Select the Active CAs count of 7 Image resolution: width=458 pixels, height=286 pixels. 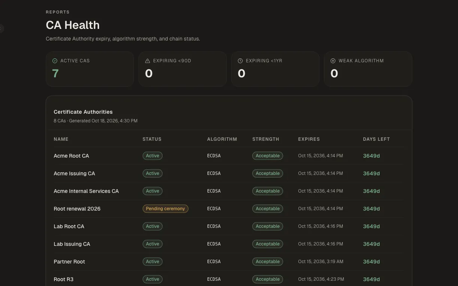(56, 74)
